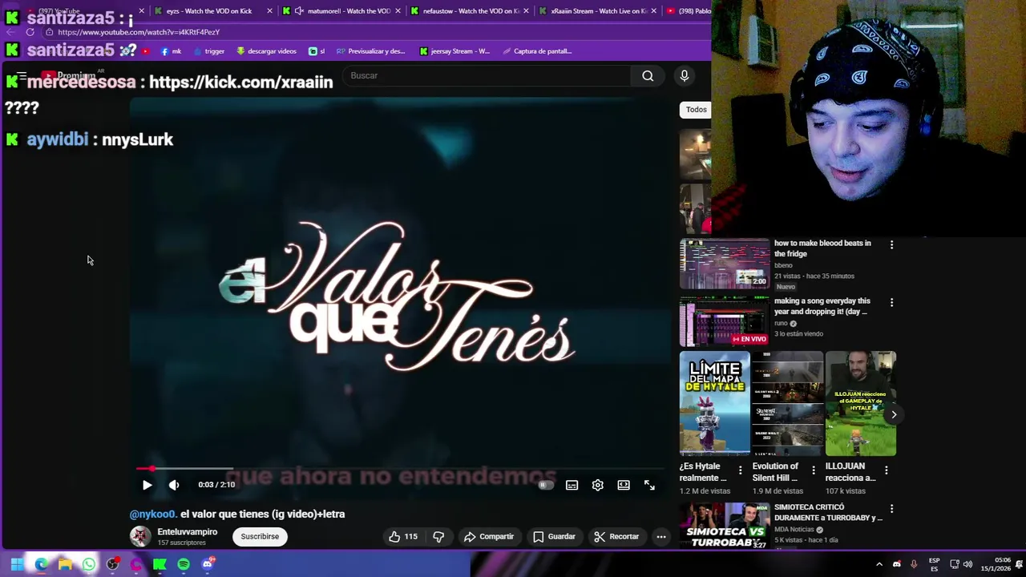
Task: Open the 'how to make bleood beats' thumbnail
Action: pos(725,264)
